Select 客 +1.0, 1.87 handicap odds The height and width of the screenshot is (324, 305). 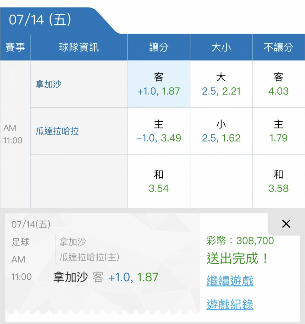(159, 84)
